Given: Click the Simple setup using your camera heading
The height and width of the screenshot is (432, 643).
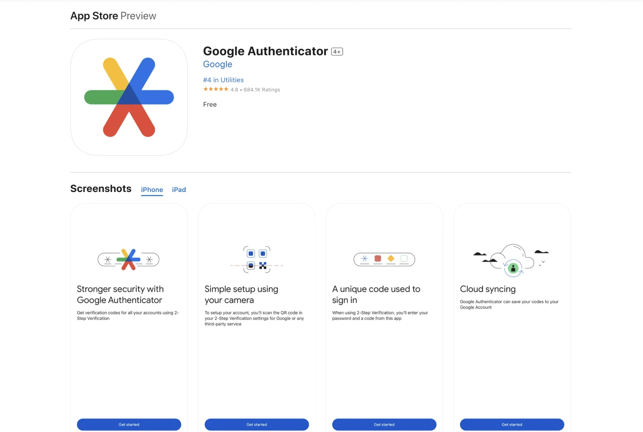Looking at the screenshot, I should [241, 294].
